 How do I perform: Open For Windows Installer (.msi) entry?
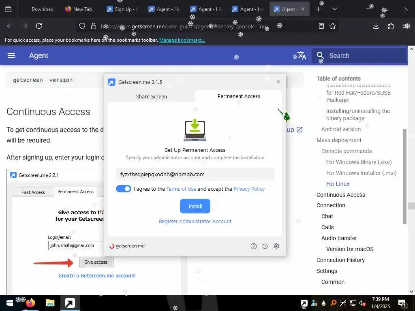pos(361,173)
